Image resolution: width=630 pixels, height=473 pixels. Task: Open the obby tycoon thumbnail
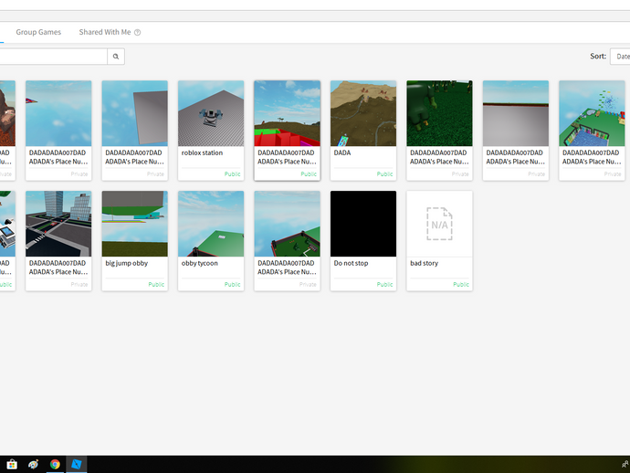tap(211, 224)
